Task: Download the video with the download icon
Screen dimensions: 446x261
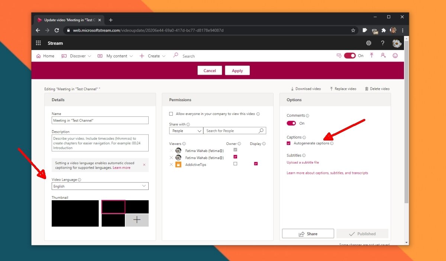Action: tap(306, 89)
